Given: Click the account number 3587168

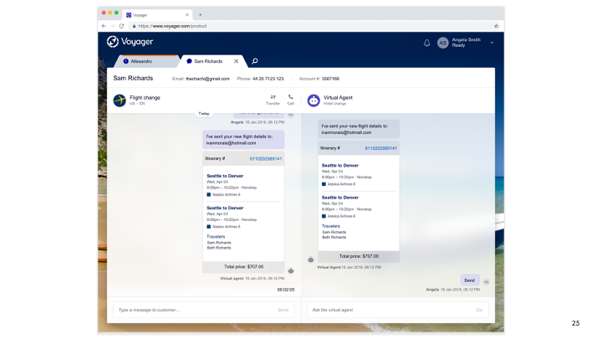Looking at the screenshot, I should click(x=330, y=79).
